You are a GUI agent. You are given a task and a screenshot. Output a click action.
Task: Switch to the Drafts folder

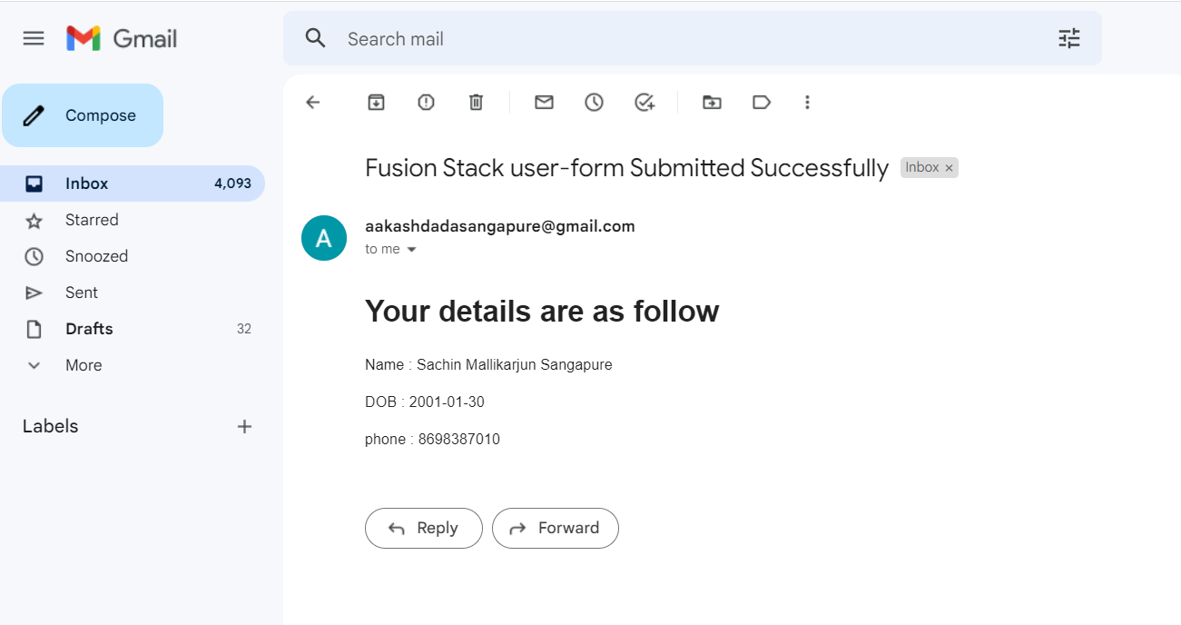click(x=89, y=328)
